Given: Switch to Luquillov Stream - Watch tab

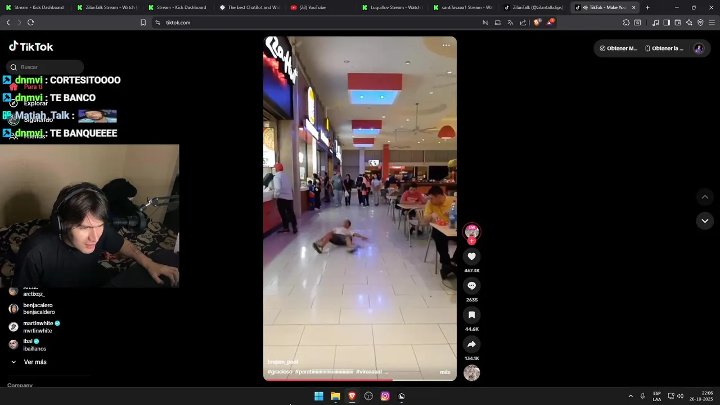Looking at the screenshot, I should point(392,7).
